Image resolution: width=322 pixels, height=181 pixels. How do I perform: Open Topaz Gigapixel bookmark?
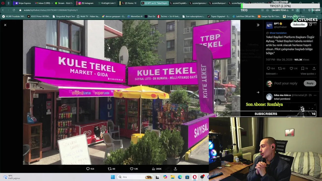(x=218, y=16)
